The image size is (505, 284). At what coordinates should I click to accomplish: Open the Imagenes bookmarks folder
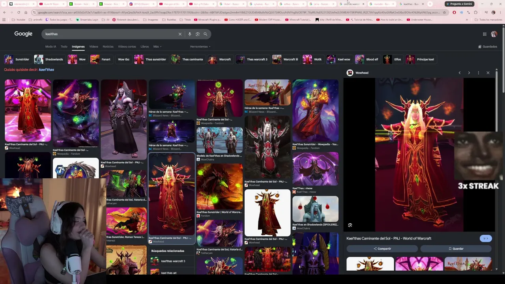(151, 20)
